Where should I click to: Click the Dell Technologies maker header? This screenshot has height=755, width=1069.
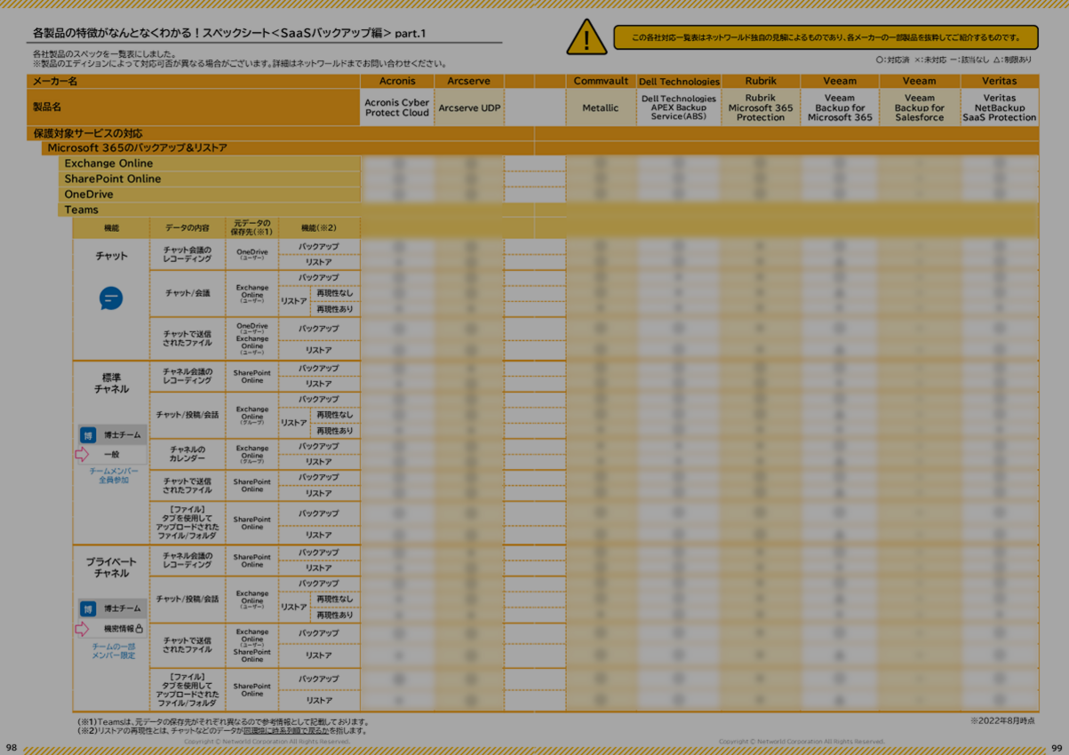point(679,81)
